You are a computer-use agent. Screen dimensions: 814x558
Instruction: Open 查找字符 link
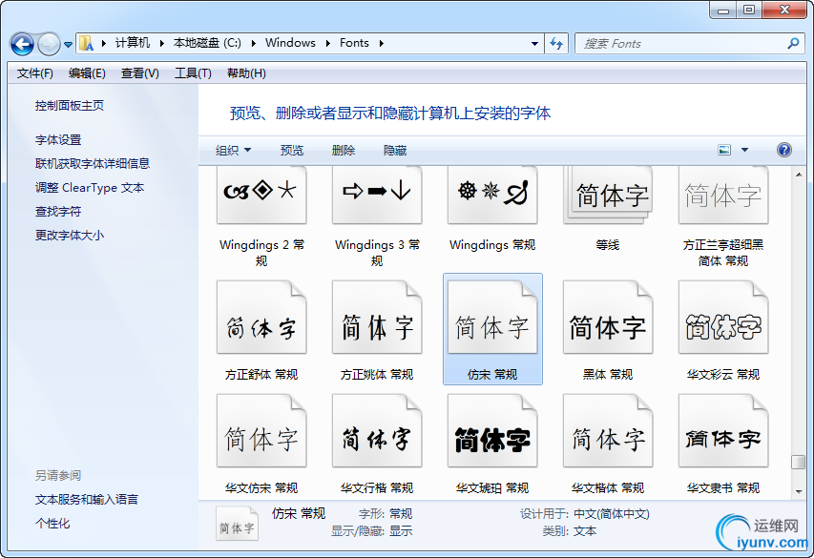(x=58, y=212)
